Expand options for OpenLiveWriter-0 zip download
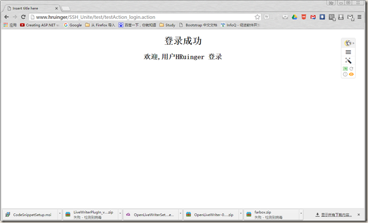 point(241,214)
